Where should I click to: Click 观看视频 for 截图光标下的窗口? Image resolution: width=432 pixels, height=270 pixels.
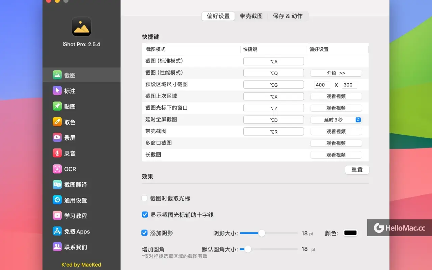336,108
